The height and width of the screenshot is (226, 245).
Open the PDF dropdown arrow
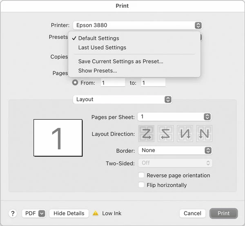pyautogui.click(x=42, y=213)
